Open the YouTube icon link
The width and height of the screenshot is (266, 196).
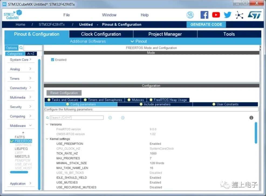[x=216, y=15]
